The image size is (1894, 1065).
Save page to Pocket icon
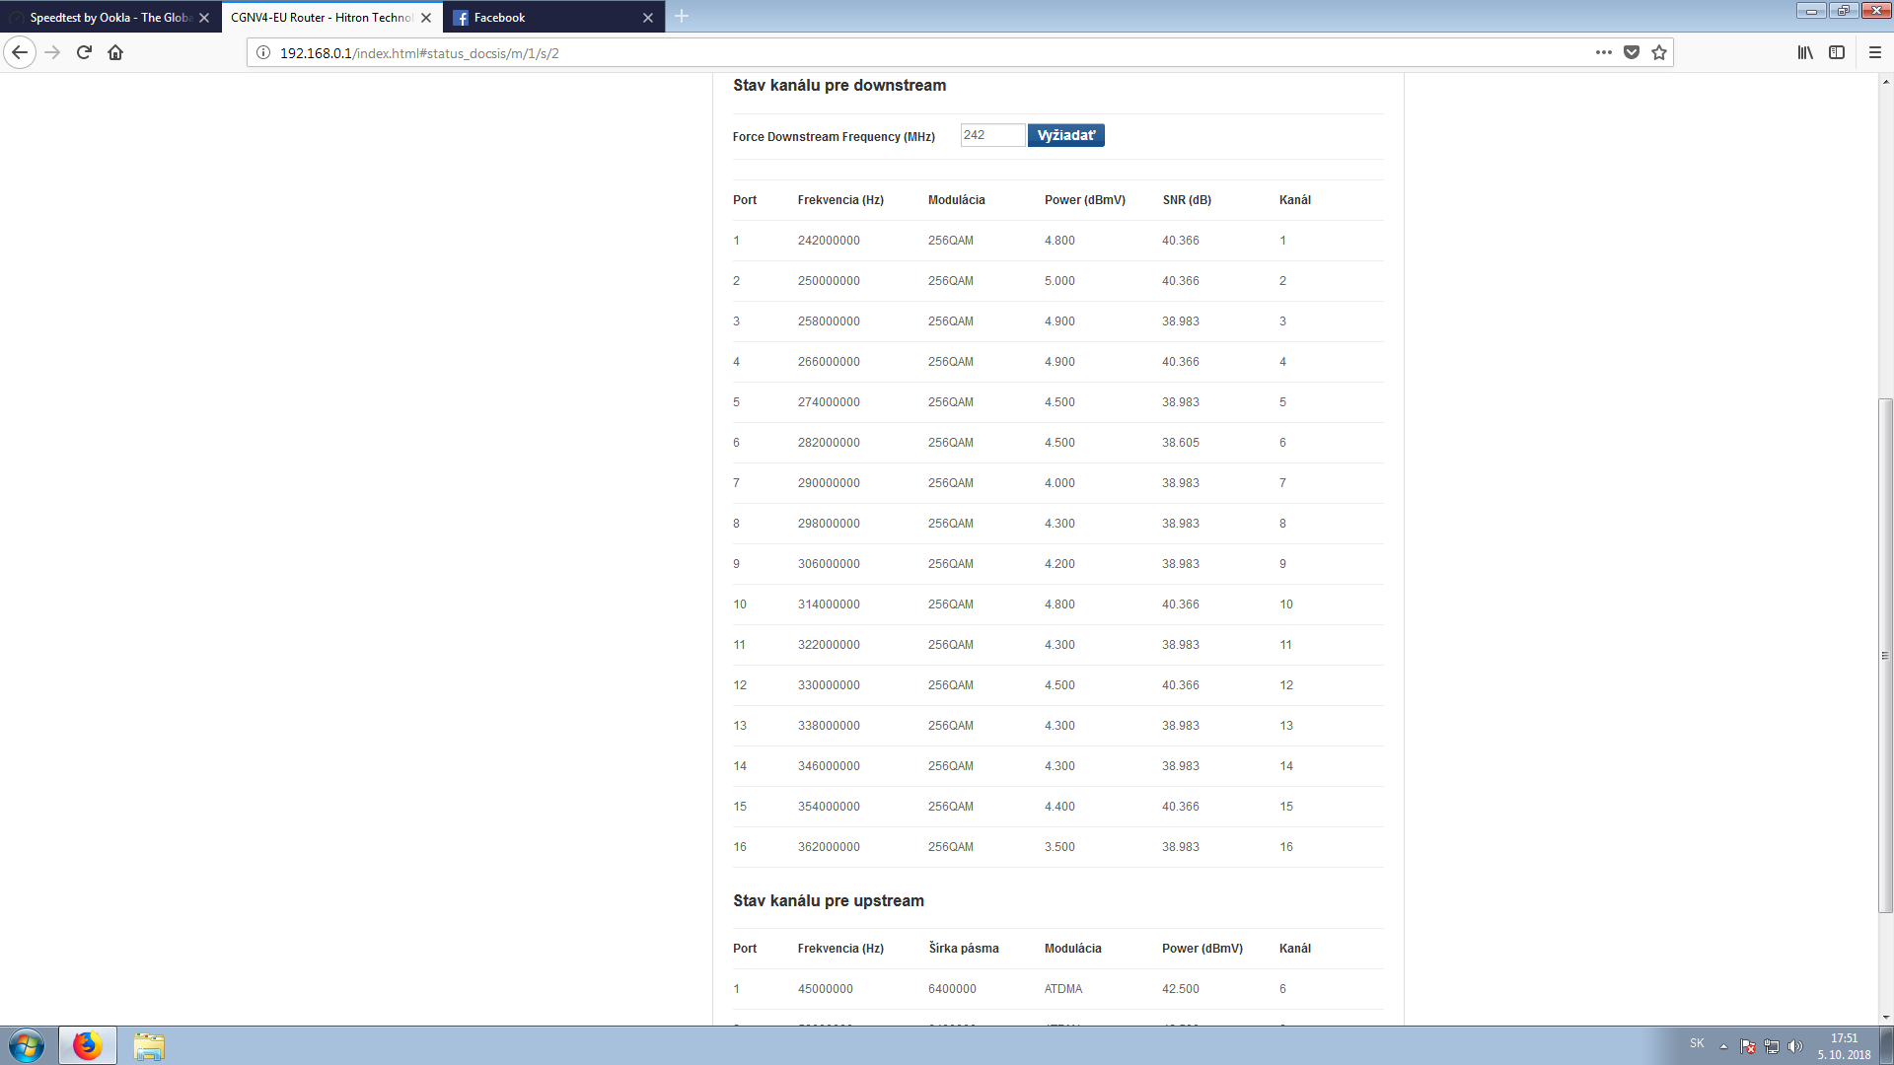click(x=1632, y=52)
